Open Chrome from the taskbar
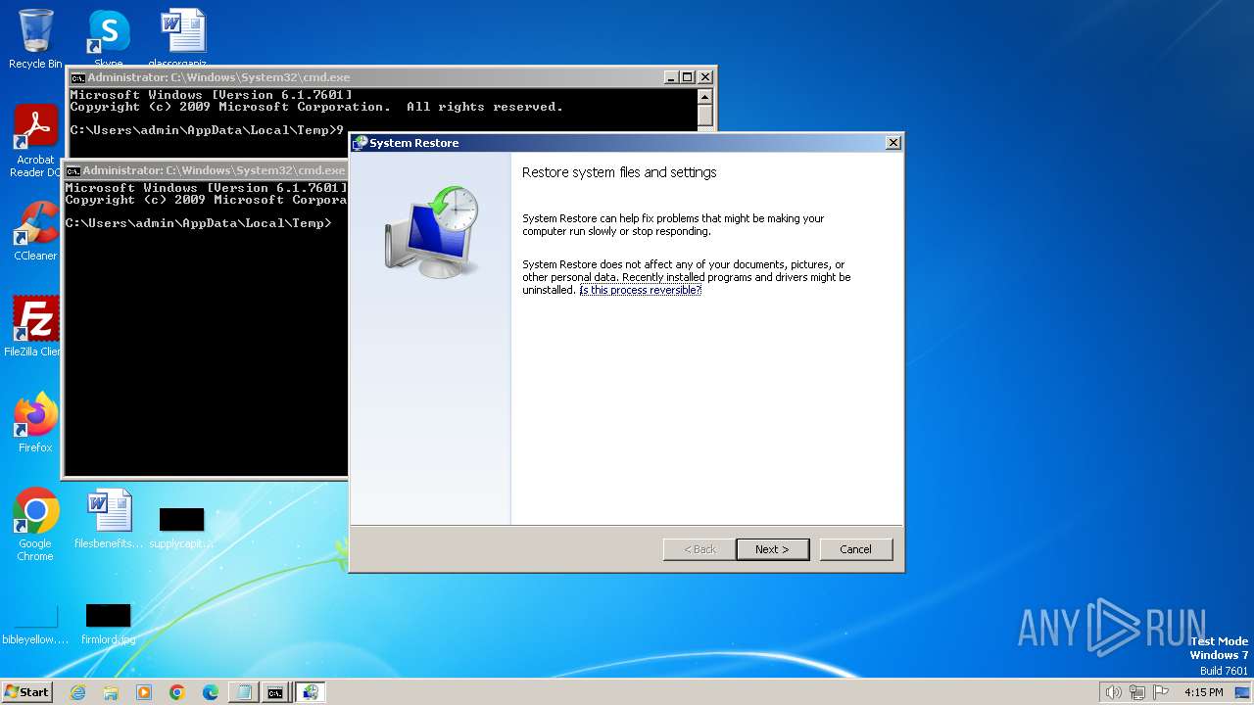The width and height of the screenshot is (1254, 705). [177, 692]
